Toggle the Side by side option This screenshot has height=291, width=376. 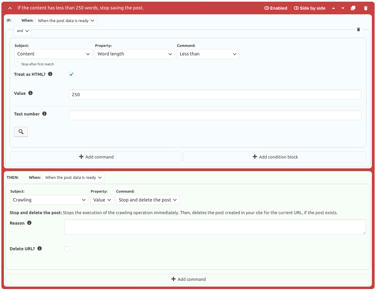pos(310,8)
